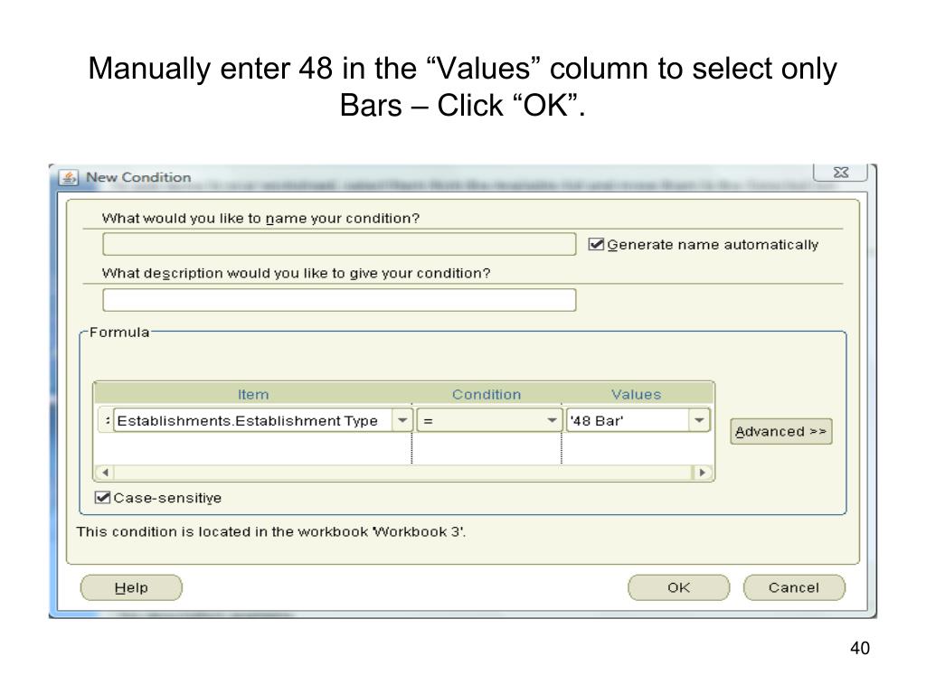Close the New Condition dialog

pyautogui.click(x=840, y=173)
